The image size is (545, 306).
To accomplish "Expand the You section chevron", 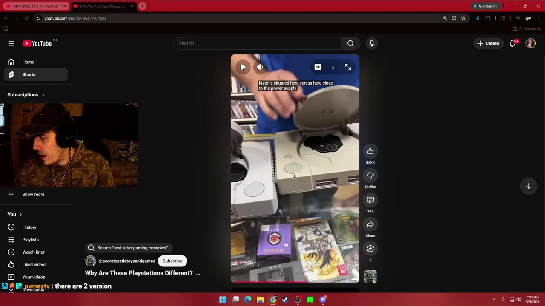I will pyautogui.click(x=21, y=215).
